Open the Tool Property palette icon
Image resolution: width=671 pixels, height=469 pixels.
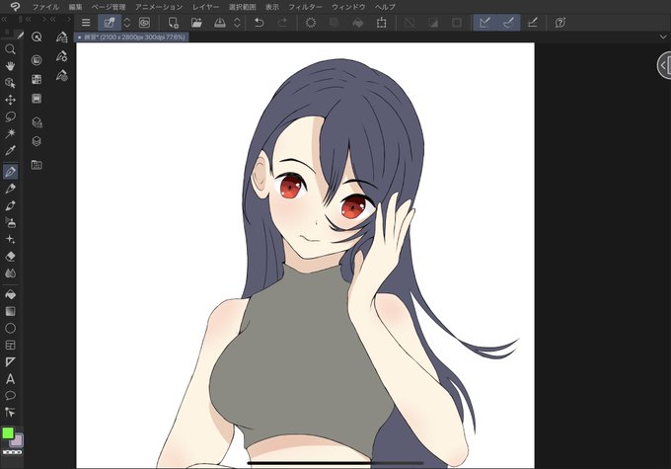point(62,56)
